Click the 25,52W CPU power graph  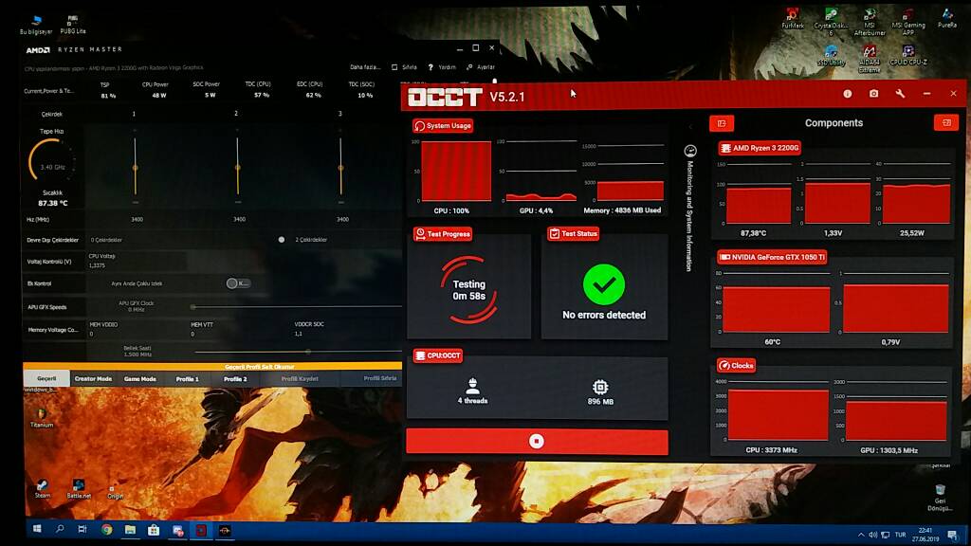click(916, 193)
